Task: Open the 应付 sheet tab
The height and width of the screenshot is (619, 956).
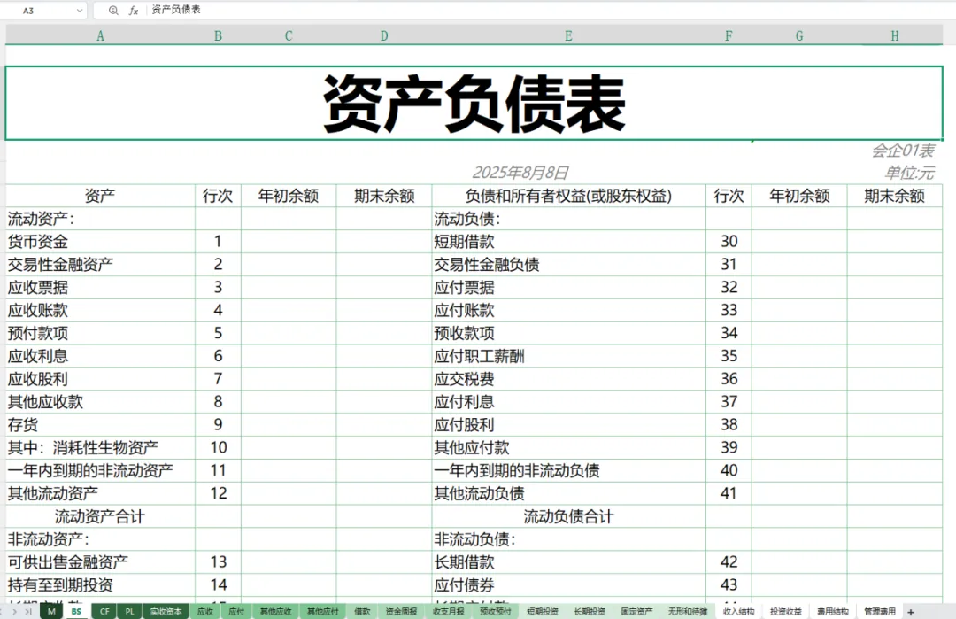Action: [236, 611]
